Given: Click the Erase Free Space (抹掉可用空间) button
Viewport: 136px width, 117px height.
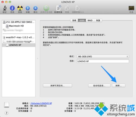Looking at the screenshot, I should click(57, 86).
